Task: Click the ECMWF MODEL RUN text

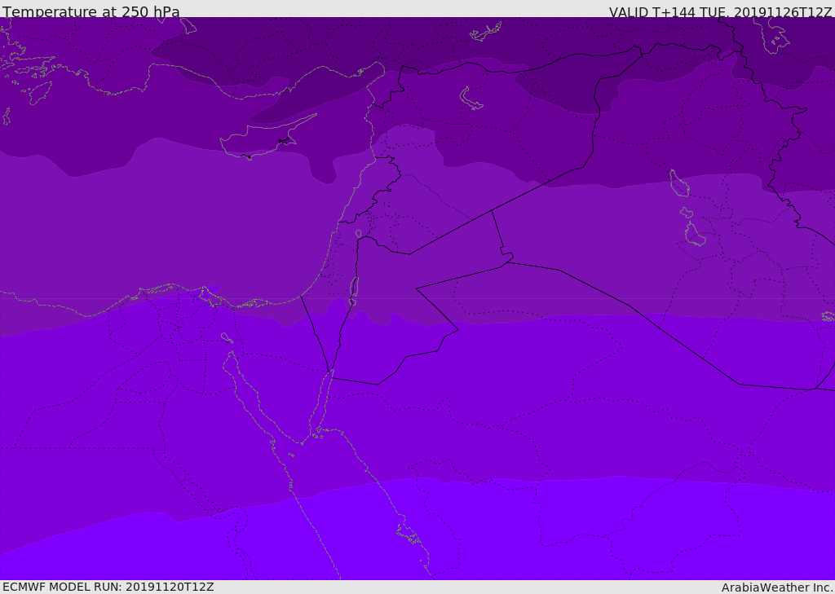Action: pos(108,587)
